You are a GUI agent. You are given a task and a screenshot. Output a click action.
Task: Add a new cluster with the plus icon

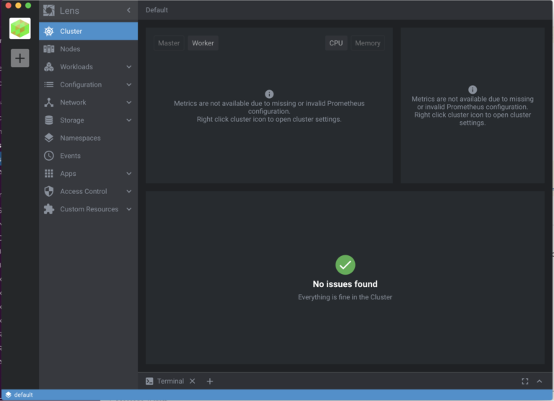19,58
